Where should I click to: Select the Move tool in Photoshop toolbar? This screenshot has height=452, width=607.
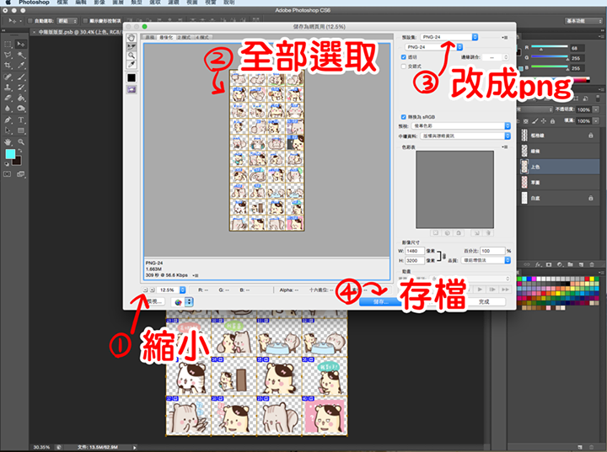(x=21, y=44)
